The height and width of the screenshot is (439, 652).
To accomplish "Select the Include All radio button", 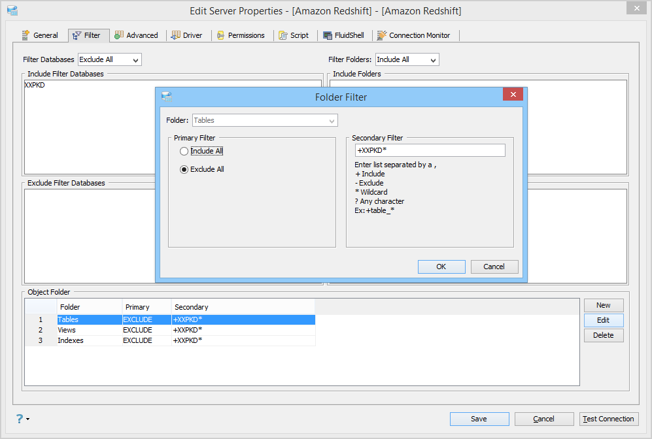I will pyautogui.click(x=184, y=151).
